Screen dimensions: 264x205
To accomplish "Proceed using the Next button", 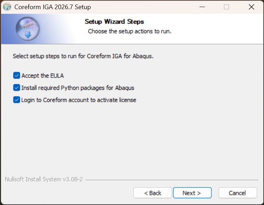I will 192,193.
